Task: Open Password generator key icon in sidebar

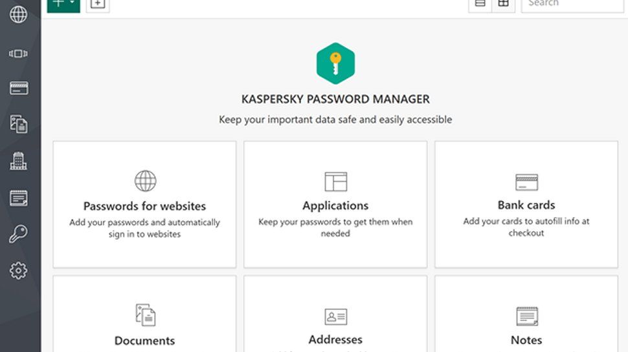Action: click(18, 234)
